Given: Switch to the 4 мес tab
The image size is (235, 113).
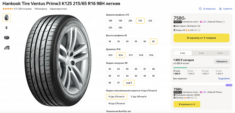Looking at the screenshot, I should (201, 53).
